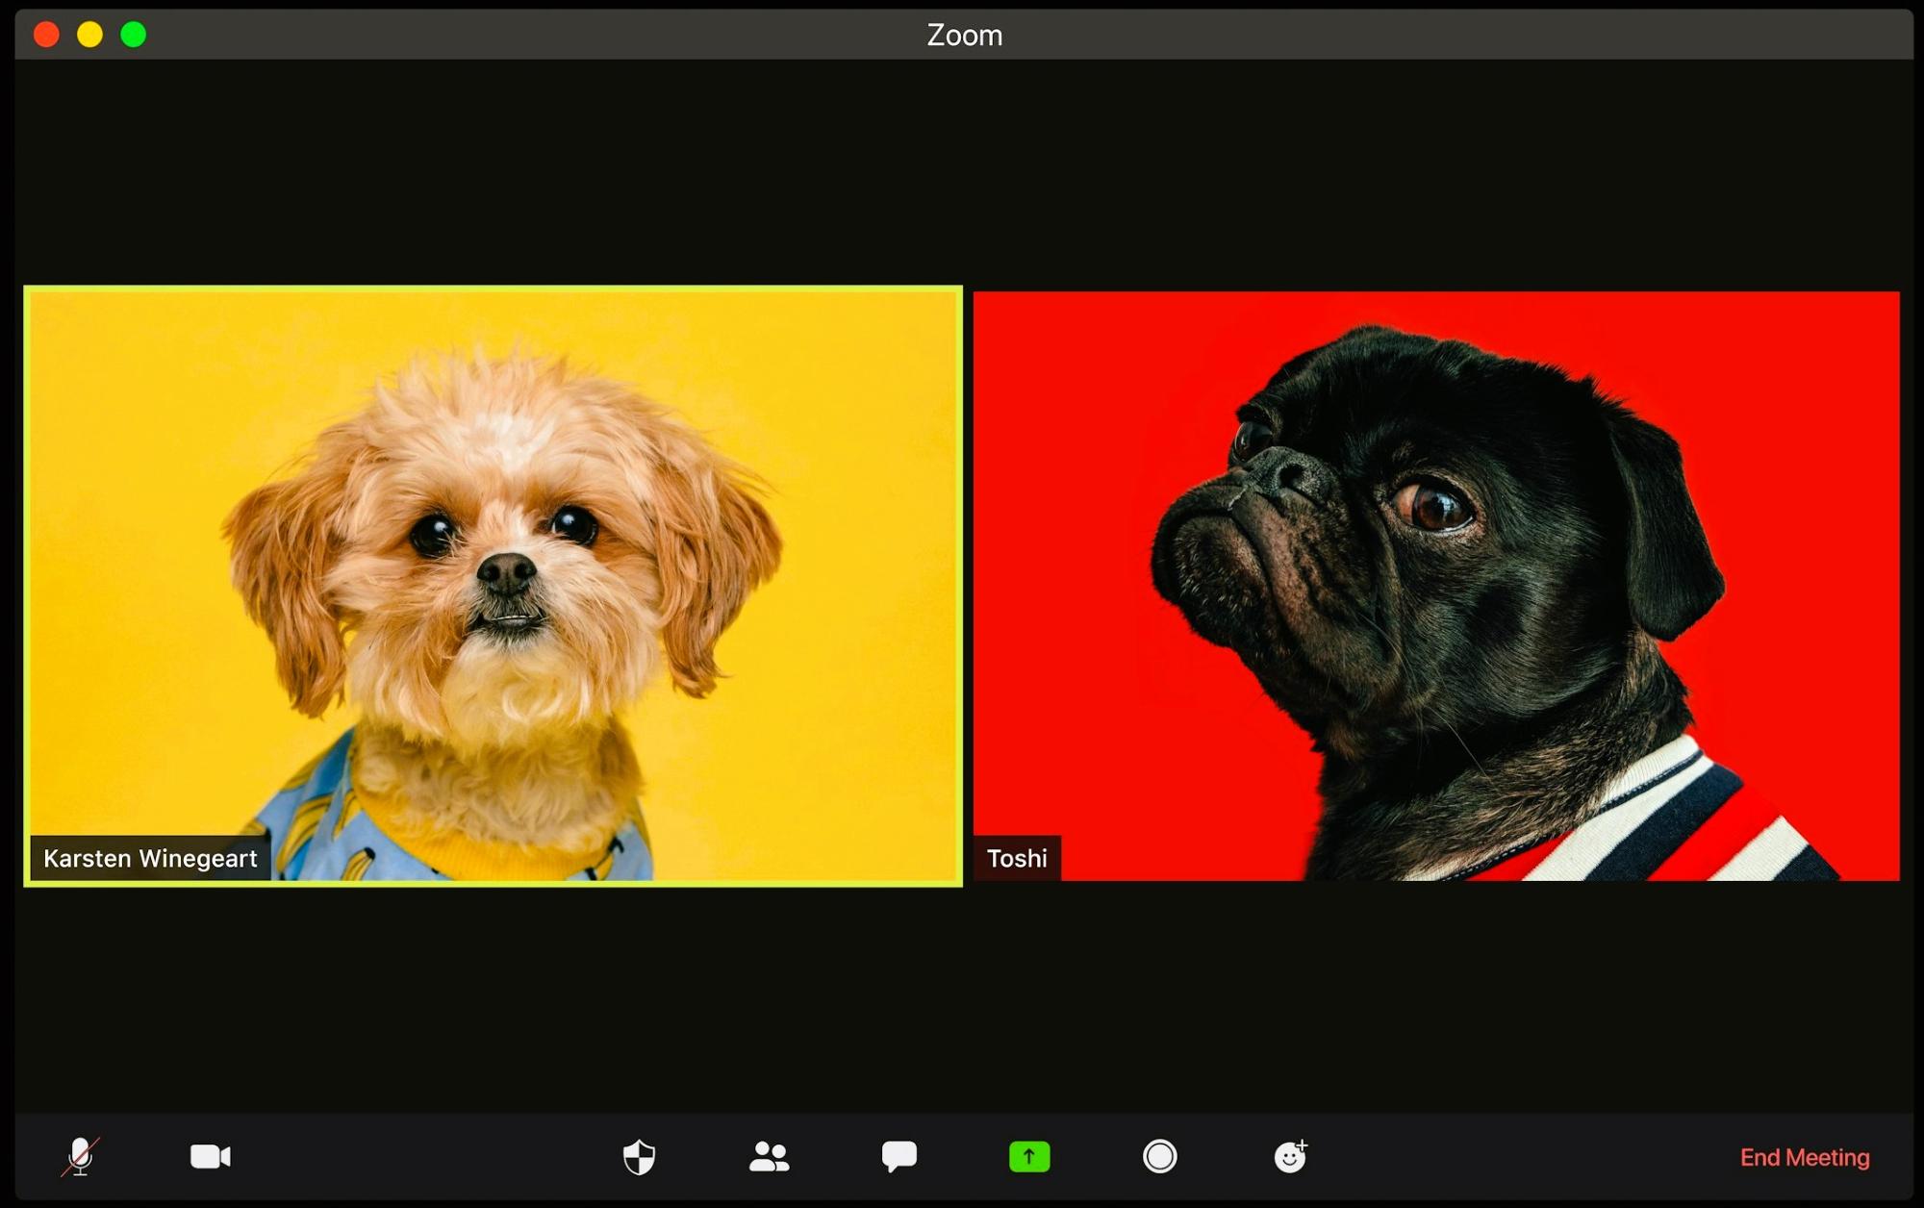Open the Reactions smiley icon
The image size is (1924, 1208).
coord(1291,1156)
